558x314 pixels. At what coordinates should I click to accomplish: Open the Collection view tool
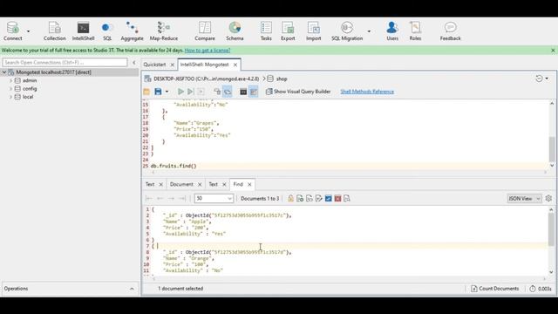coord(54,31)
